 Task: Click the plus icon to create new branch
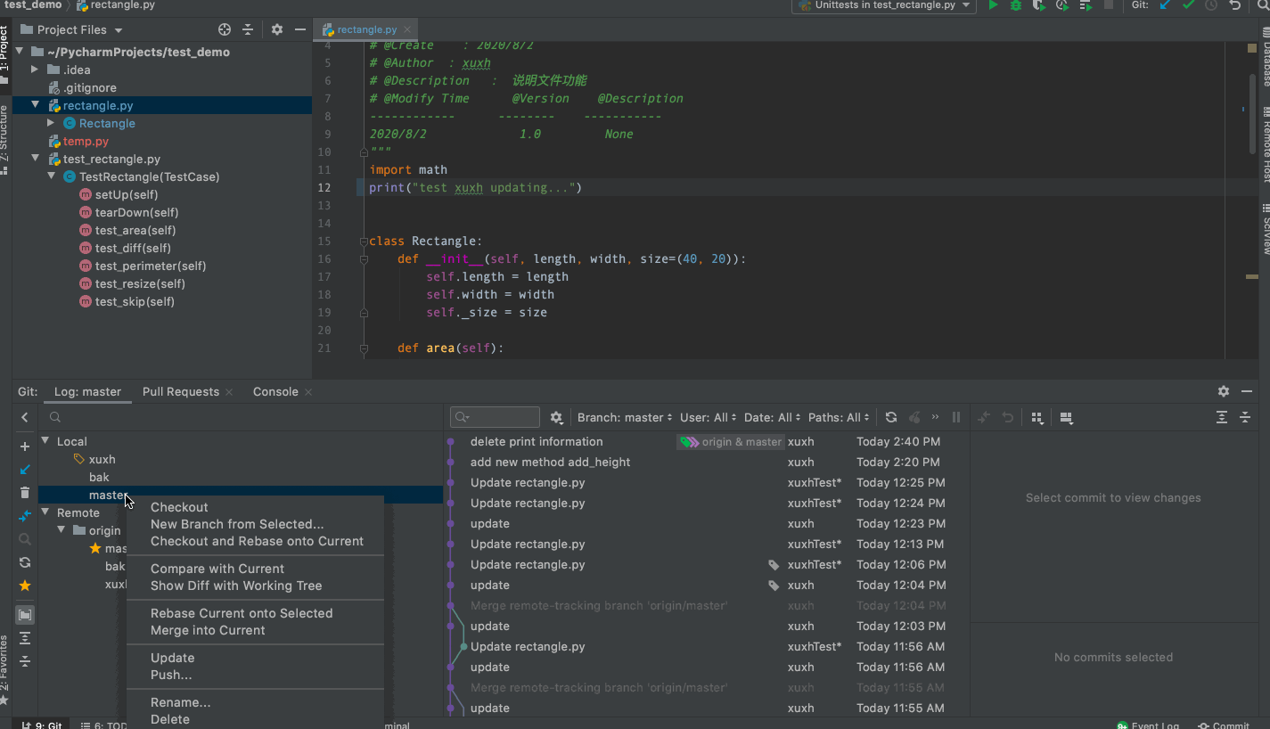(25, 446)
